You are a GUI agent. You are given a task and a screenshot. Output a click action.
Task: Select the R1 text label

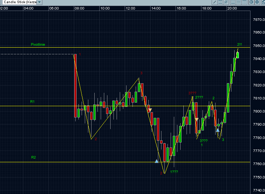coord(32,102)
